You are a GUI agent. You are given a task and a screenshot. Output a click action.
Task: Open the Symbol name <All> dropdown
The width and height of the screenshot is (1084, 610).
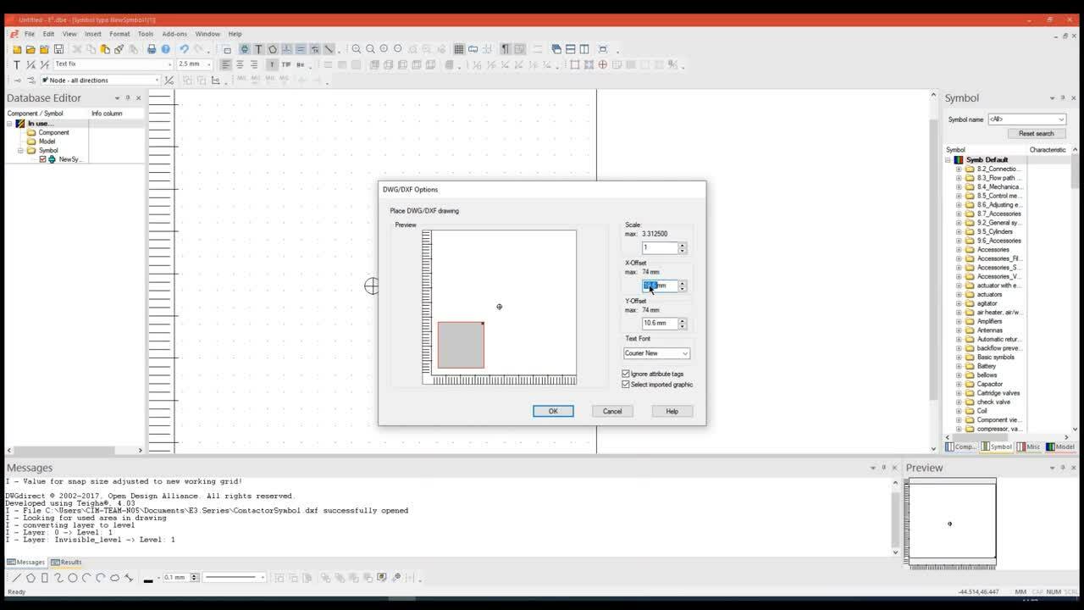[x=1026, y=119]
